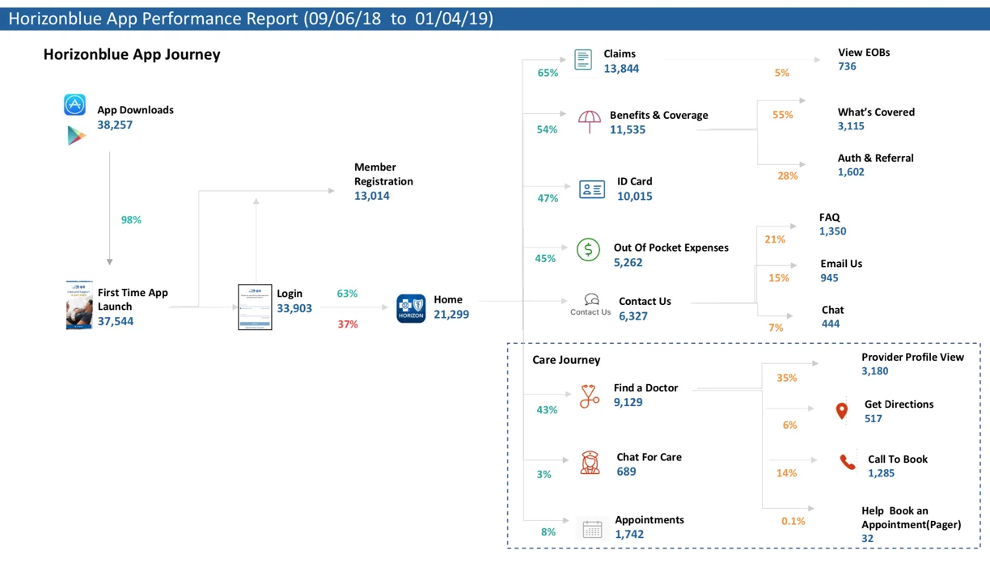Click Contact Us value 6,327
Viewport: 990px width, 563px height.
pos(633,316)
